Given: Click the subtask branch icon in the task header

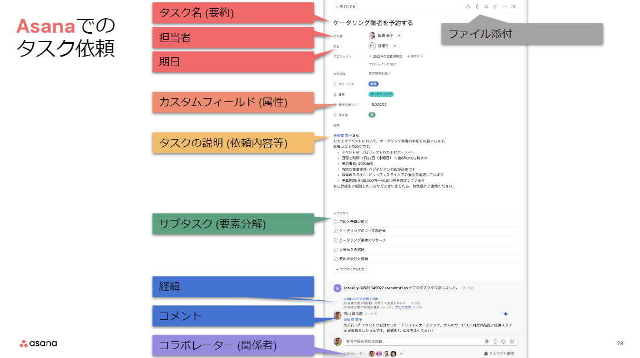Looking at the screenshot, I should pos(486,7).
